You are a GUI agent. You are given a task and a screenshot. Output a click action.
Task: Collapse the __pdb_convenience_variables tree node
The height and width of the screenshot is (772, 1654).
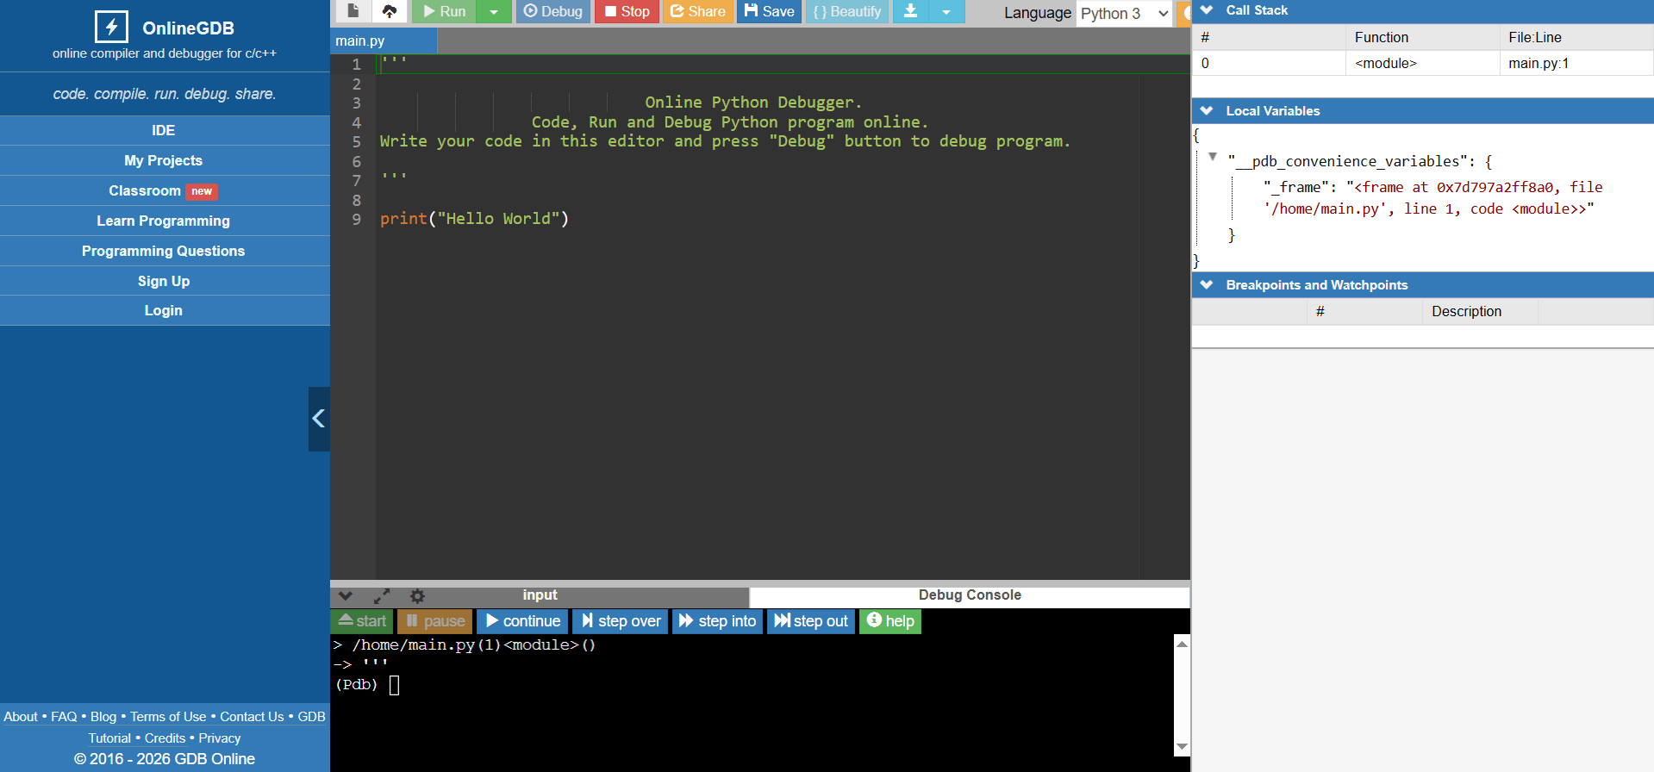(x=1213, y=157)
